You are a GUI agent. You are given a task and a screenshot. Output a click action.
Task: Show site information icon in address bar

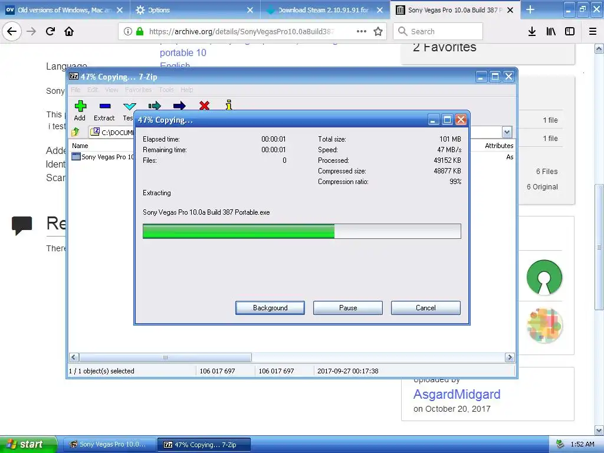128,31
